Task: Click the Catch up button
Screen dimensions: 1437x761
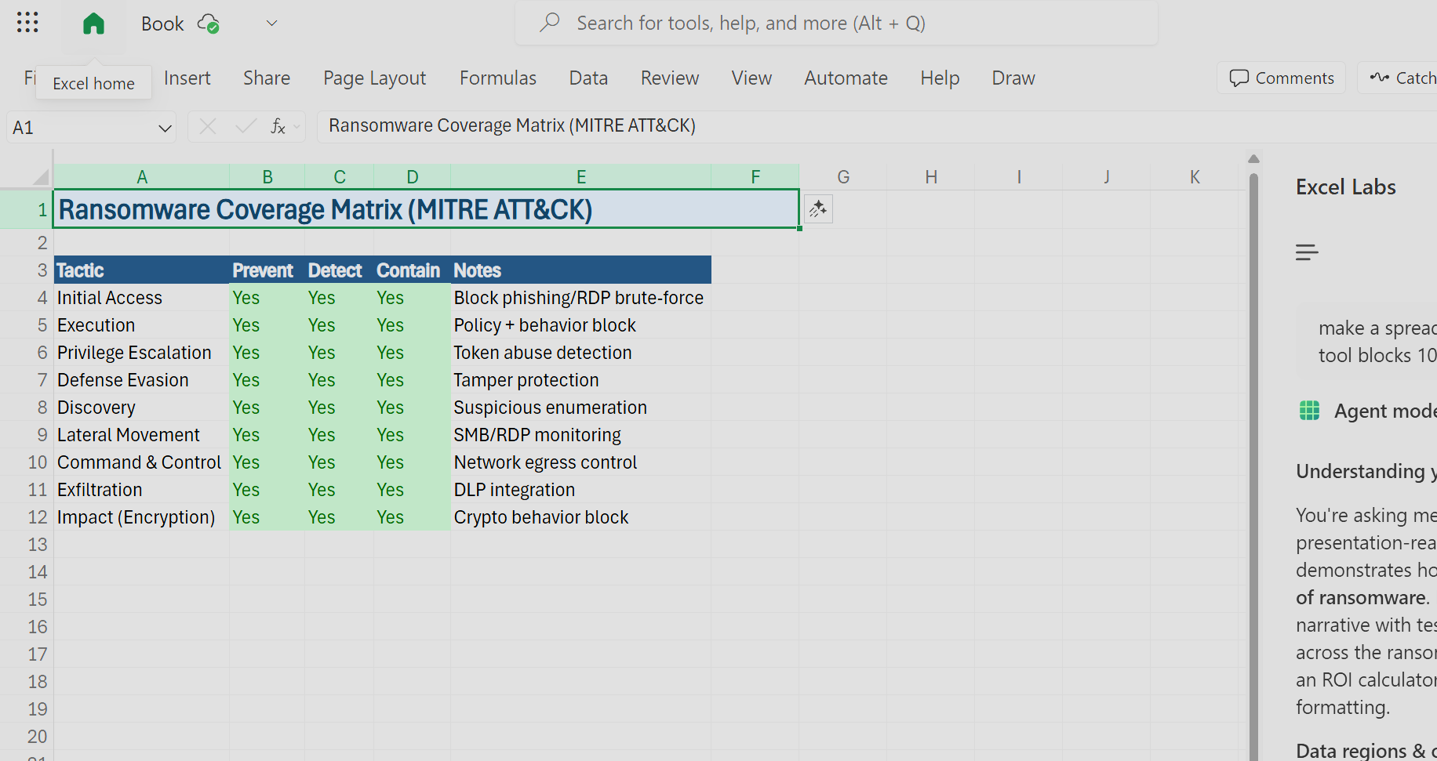Action: (x=1402, y=78)
